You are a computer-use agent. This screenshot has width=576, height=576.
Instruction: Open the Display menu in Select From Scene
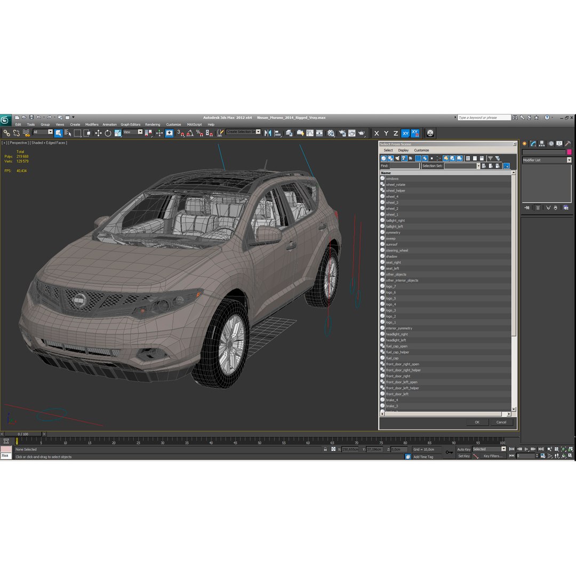coord(403,150)
